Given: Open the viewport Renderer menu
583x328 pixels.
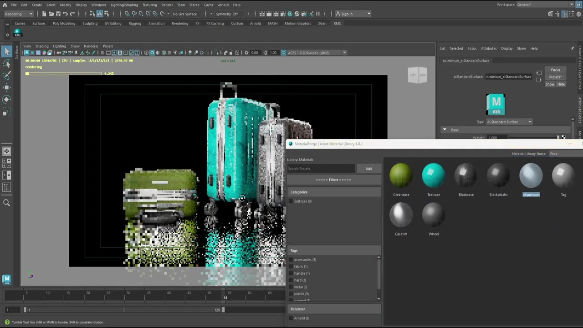Looking at the screenshot, I should click(x=91, y=46).
